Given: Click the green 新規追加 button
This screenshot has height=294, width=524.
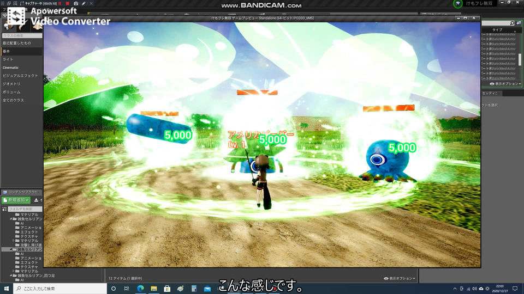Looking at the screenshot, I should pyautogui.click(x=16, y=200).
